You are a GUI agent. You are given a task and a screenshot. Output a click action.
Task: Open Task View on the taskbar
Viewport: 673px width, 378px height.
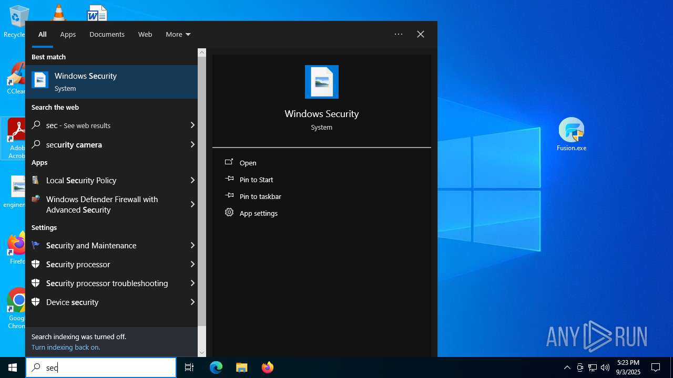[189, 367]
